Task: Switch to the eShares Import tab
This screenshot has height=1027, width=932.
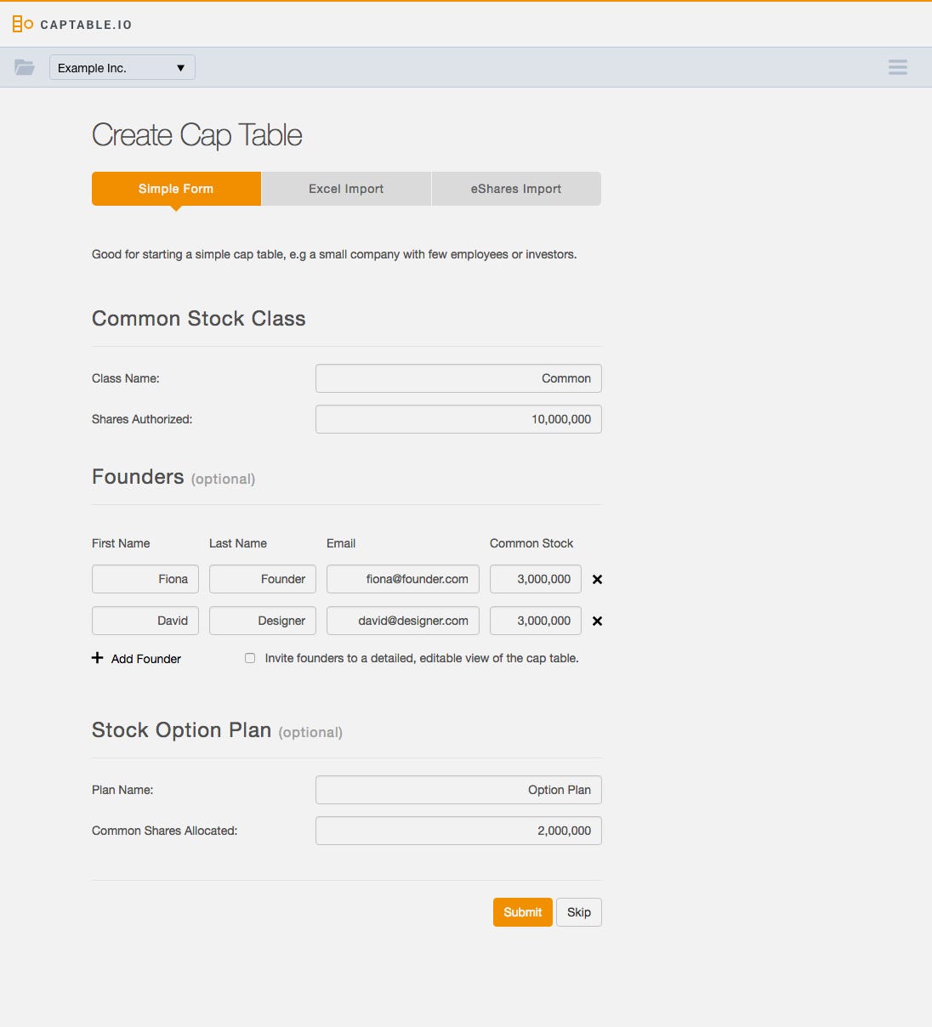Action: click(x=516, y=189)
